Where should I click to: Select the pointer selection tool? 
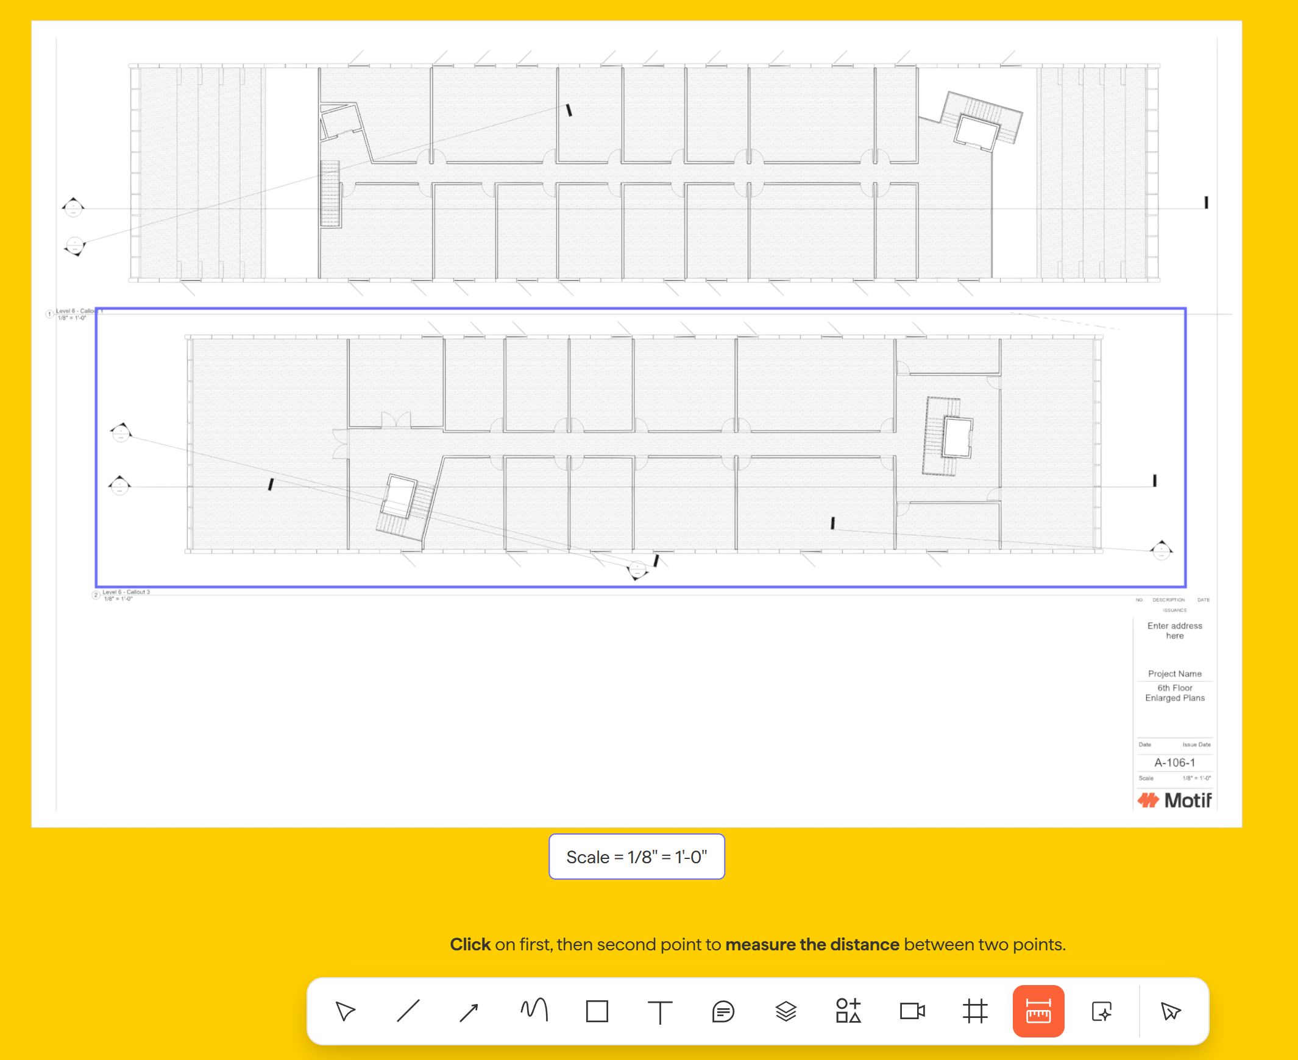point(345,1011)
